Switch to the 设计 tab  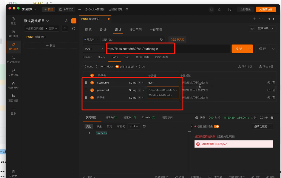(x=103, y=30)
